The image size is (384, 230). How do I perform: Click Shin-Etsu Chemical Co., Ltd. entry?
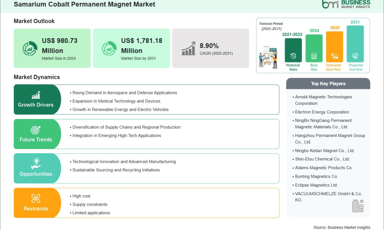[322, 159]
